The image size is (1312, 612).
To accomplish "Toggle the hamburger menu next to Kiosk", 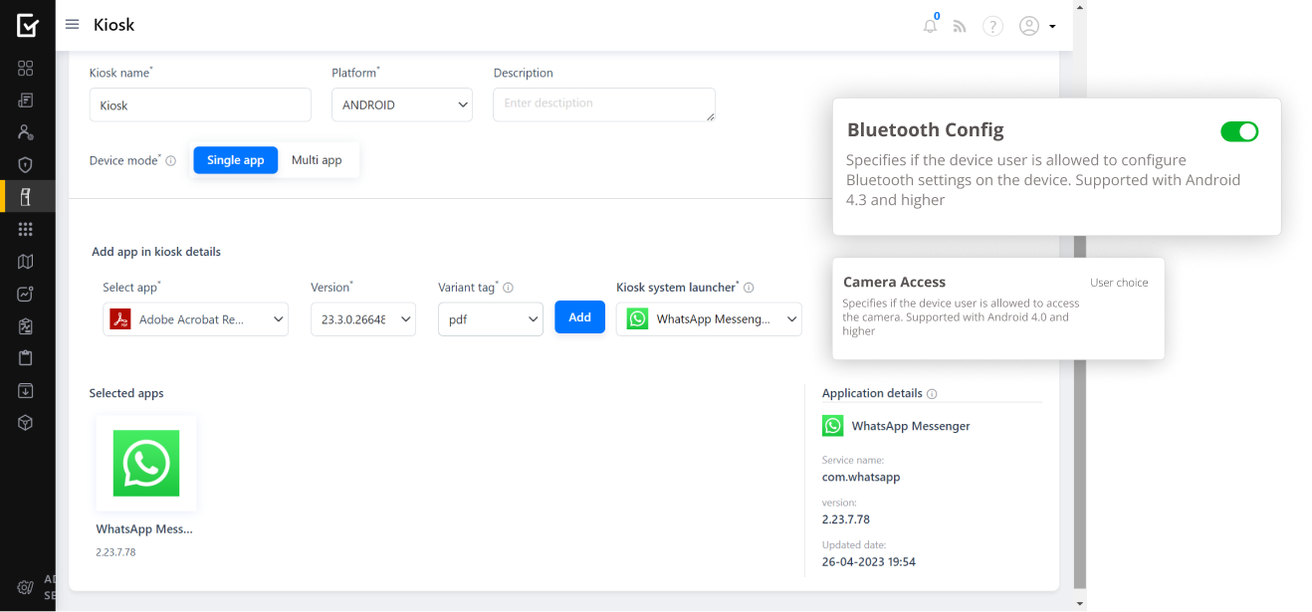I will click(72, 25).
